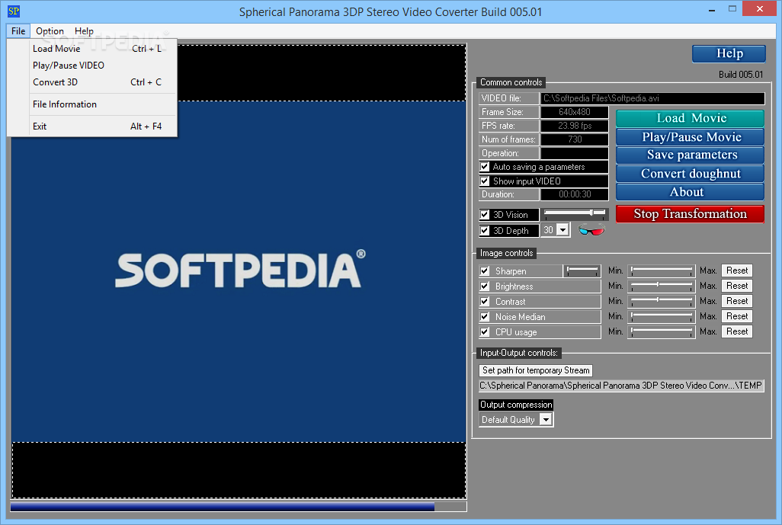The image size is (782, 525).
Task: Click the Brightness Min-Max slider
Action: (x=662, y=286)
